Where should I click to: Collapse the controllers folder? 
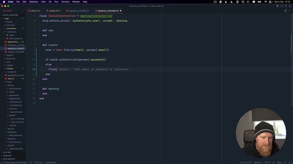coord(11,28)
